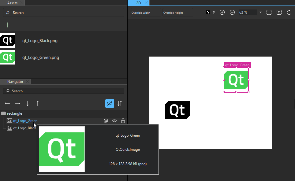Lock qt_Logo_Green using the padlock icon
The height and width of the screenshot is (181, 295).
tap(123, 120)
